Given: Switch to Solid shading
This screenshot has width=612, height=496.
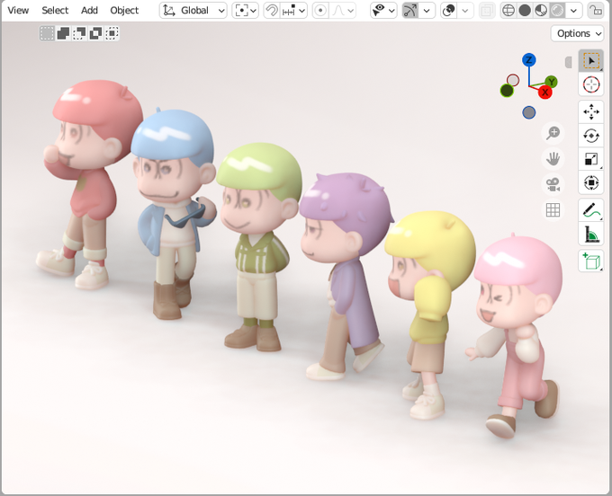Looking at the screenshot, I should [x=525, y=11].
